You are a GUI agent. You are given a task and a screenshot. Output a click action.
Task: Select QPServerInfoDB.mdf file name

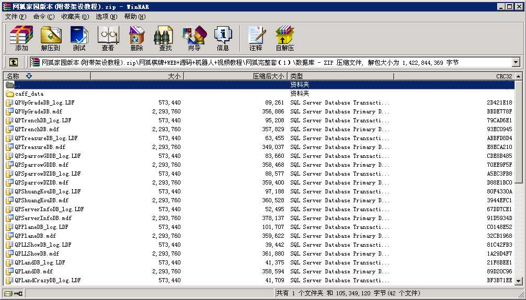coord(43,218)
